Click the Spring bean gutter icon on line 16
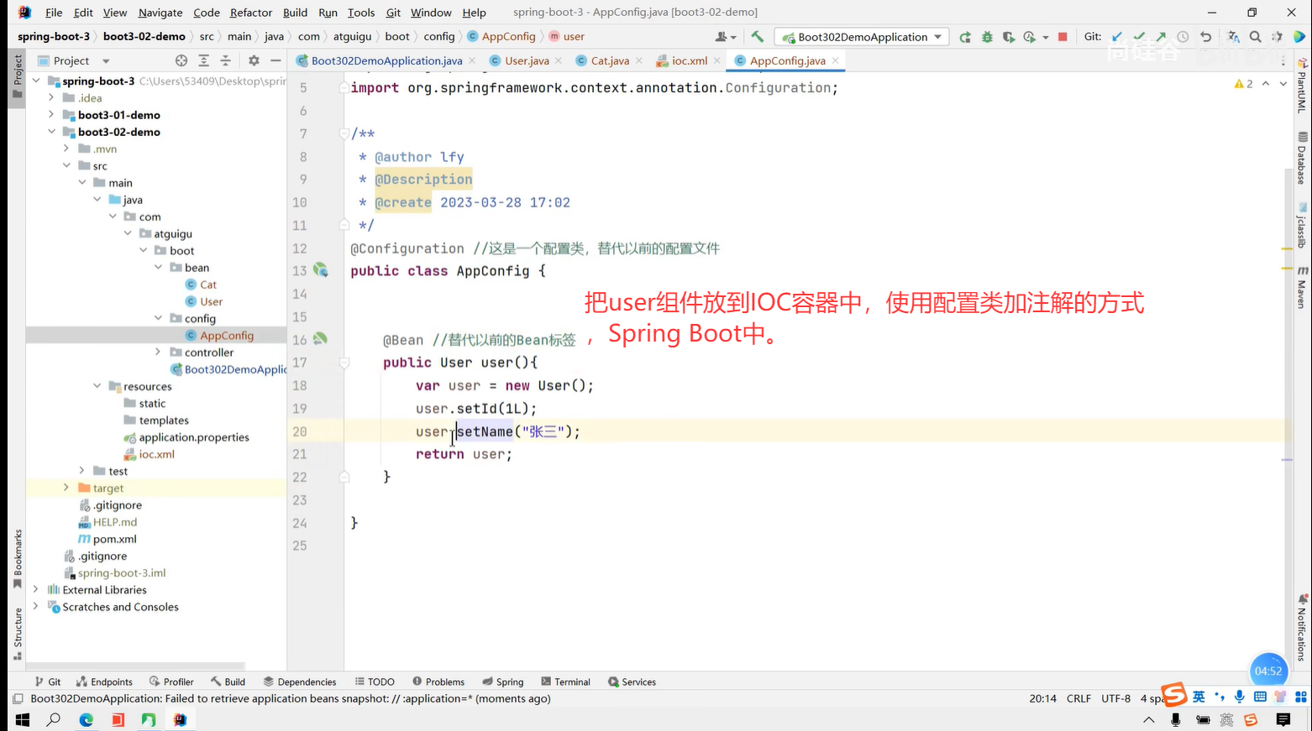The height and width of the screenshot is (731, 1312). (x=320, y=339)
